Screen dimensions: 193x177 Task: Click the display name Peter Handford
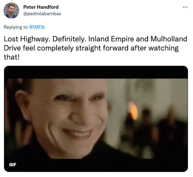(x=41, y=7)
